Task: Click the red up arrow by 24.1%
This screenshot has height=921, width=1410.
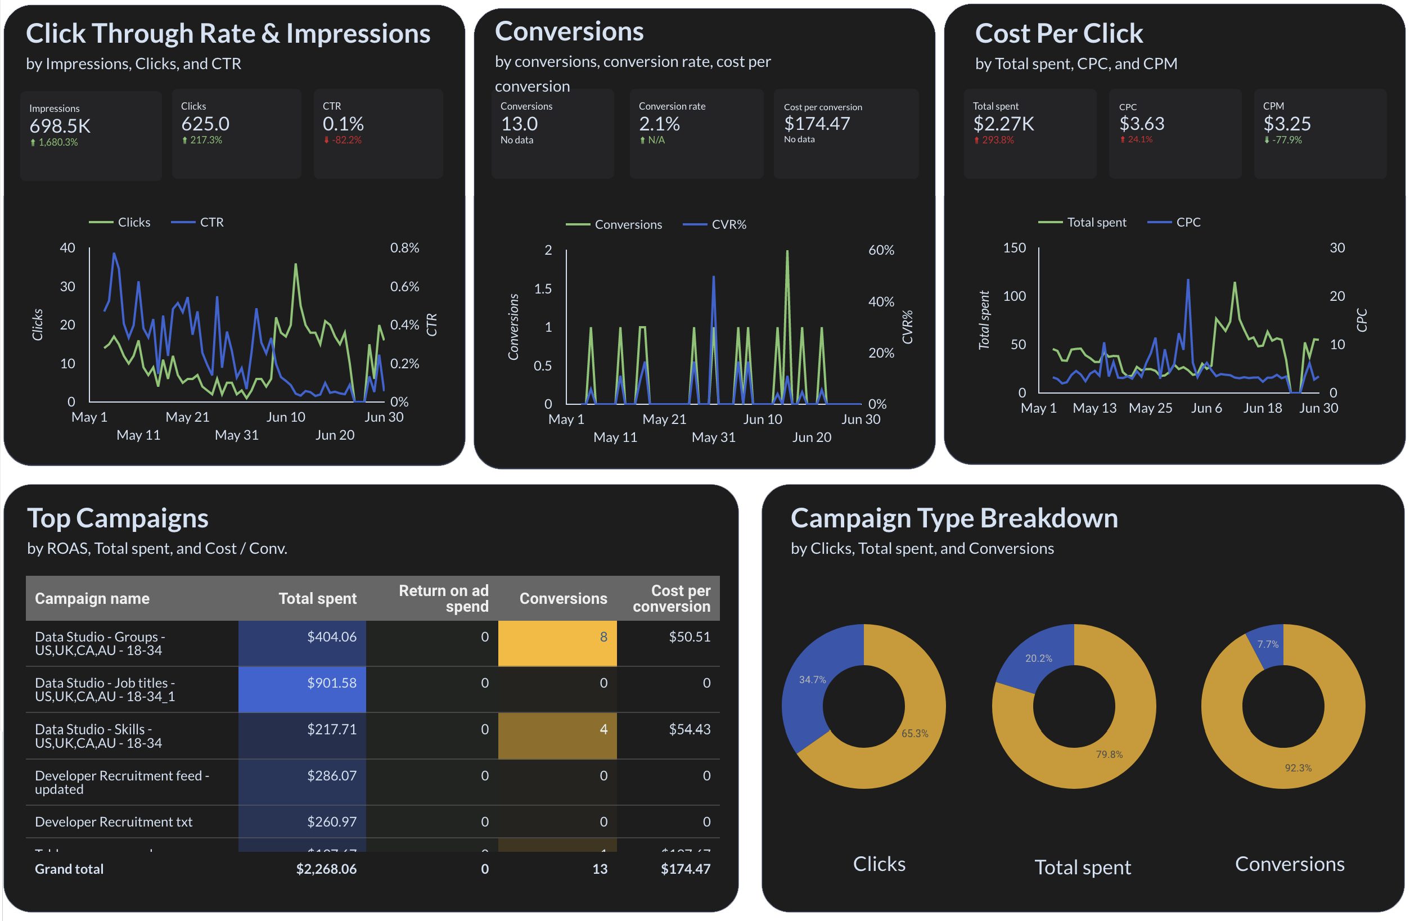Action: 1123,140
